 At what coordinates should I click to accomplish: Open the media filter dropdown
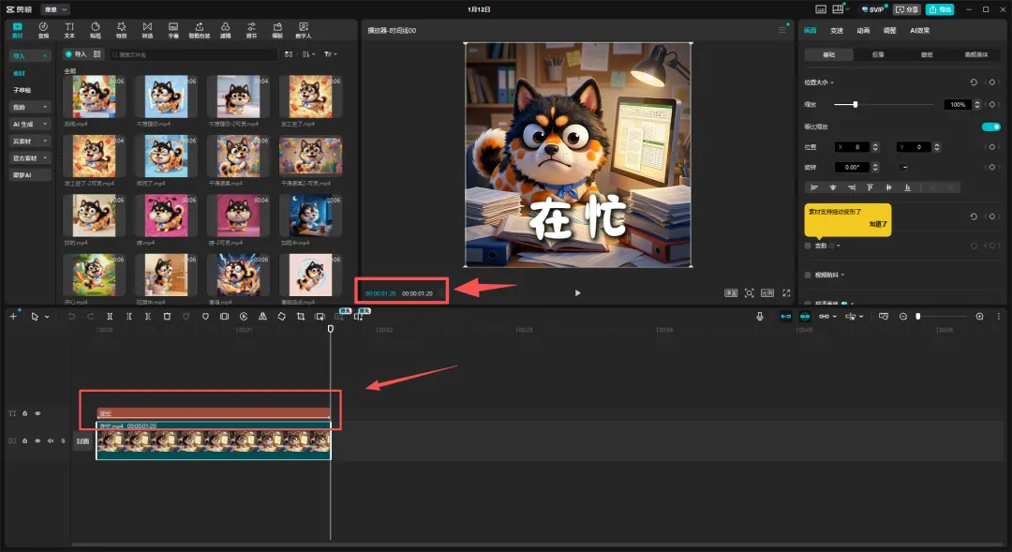331,54
